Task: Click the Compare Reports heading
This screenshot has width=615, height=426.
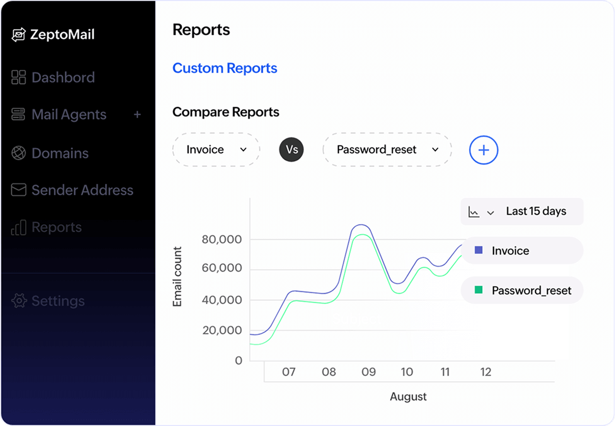Action: click(226, 112)
